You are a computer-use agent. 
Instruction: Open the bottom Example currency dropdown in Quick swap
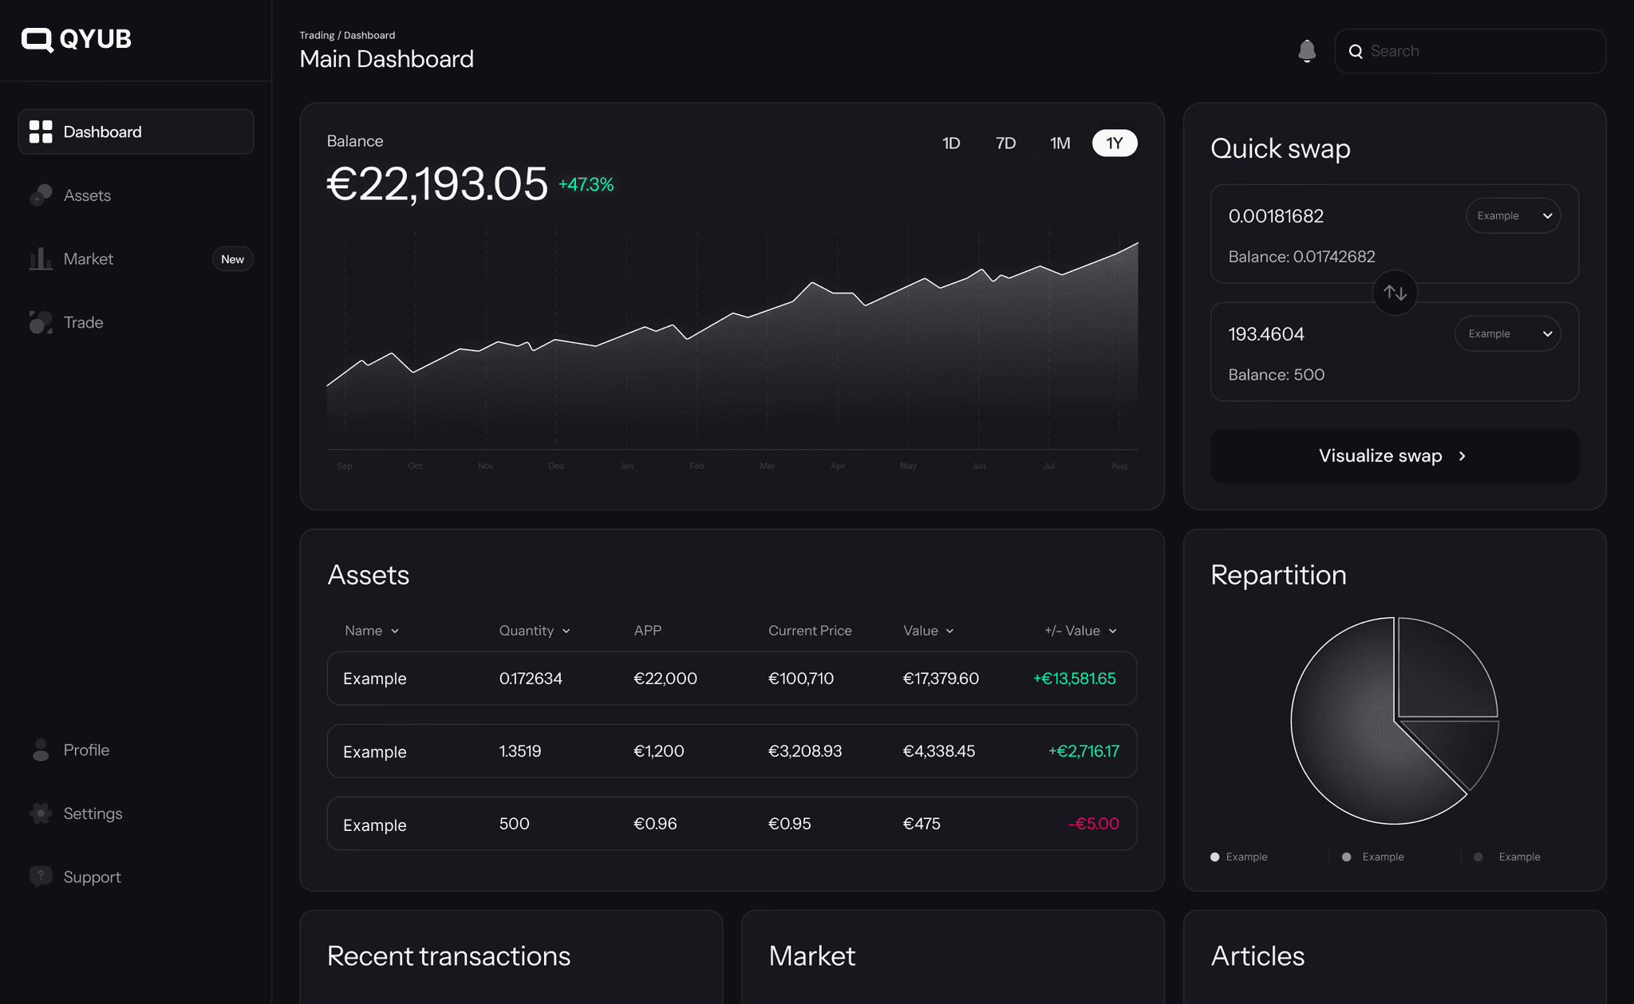1506,333
